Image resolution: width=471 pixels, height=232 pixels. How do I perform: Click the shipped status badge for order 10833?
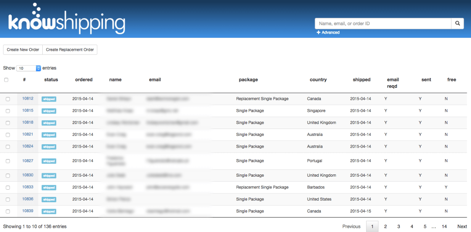pos(49,188)
